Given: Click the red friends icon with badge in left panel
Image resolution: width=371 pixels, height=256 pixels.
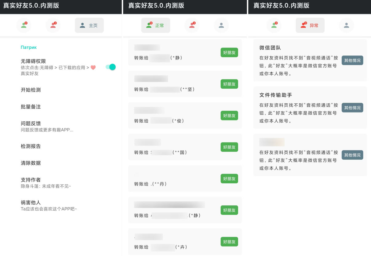Looking at the screenshot, I should [x=53, y=25].
